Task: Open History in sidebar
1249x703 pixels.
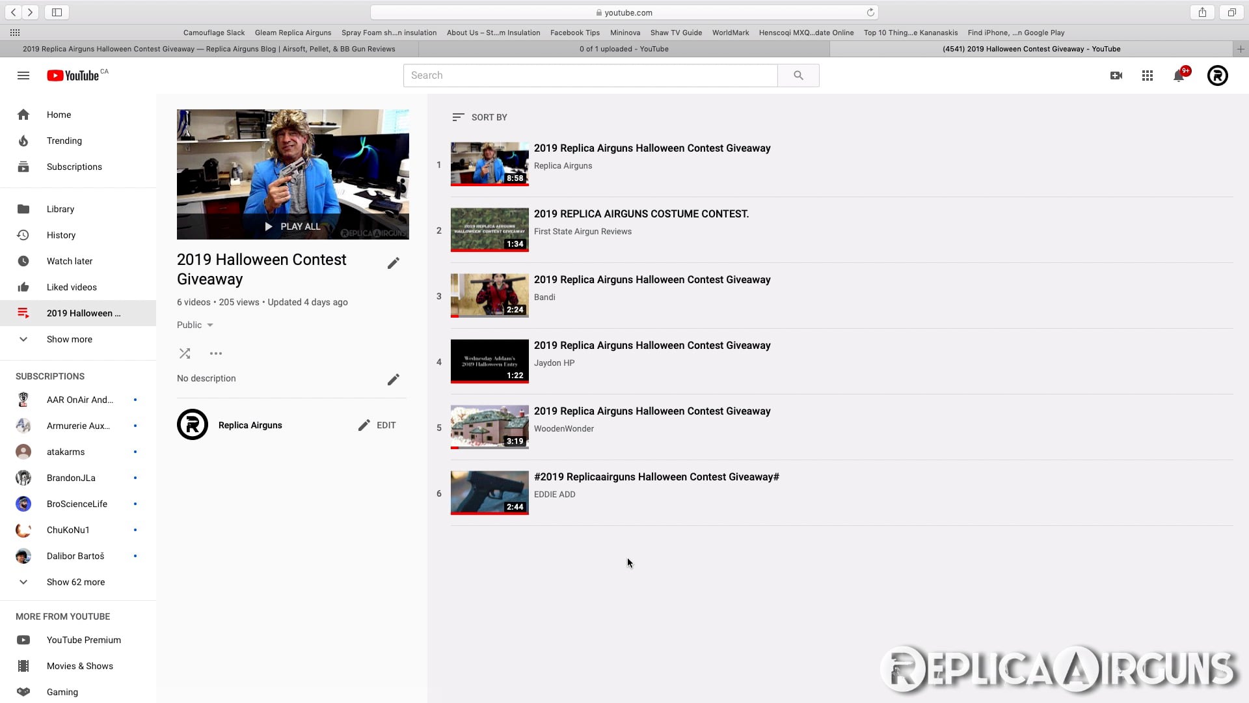Action: click(x=78, y=235)
